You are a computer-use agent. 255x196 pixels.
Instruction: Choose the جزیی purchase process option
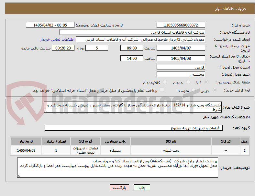click(215, 90)
